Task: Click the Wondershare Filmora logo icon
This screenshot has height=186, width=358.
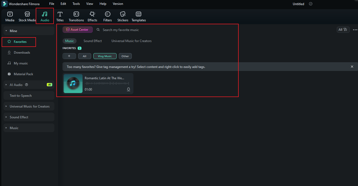Action: [x=5, y=4]
